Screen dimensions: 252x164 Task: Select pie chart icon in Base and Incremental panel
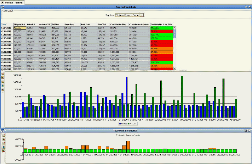(4, 147)
